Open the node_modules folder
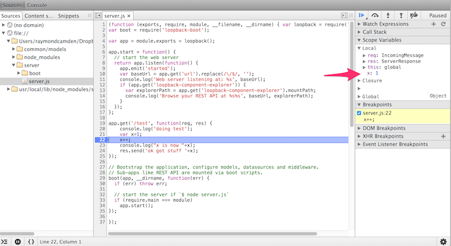Screen dimensions: 451x246 pos(42,57)
